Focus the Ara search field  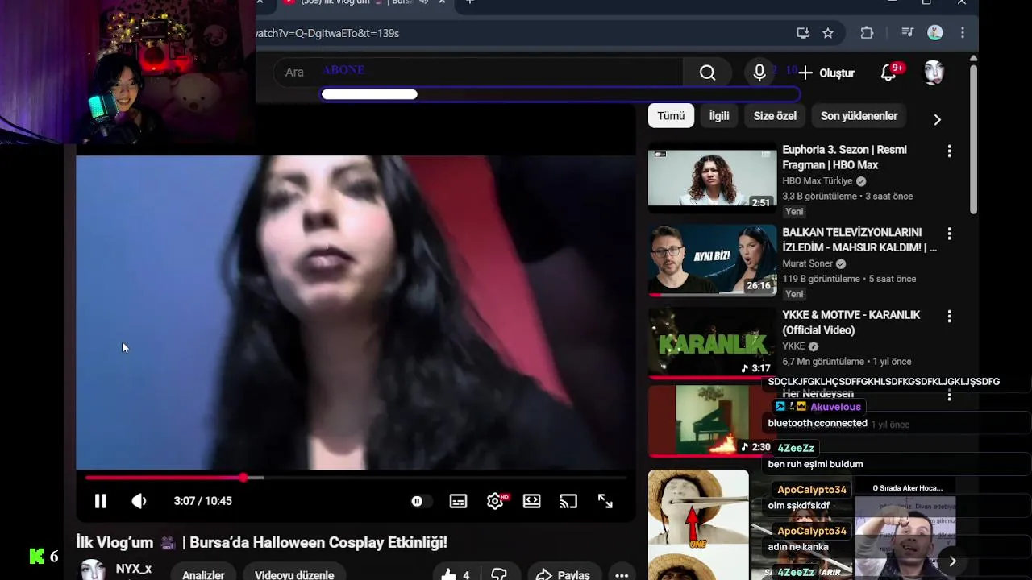(477, 72)
